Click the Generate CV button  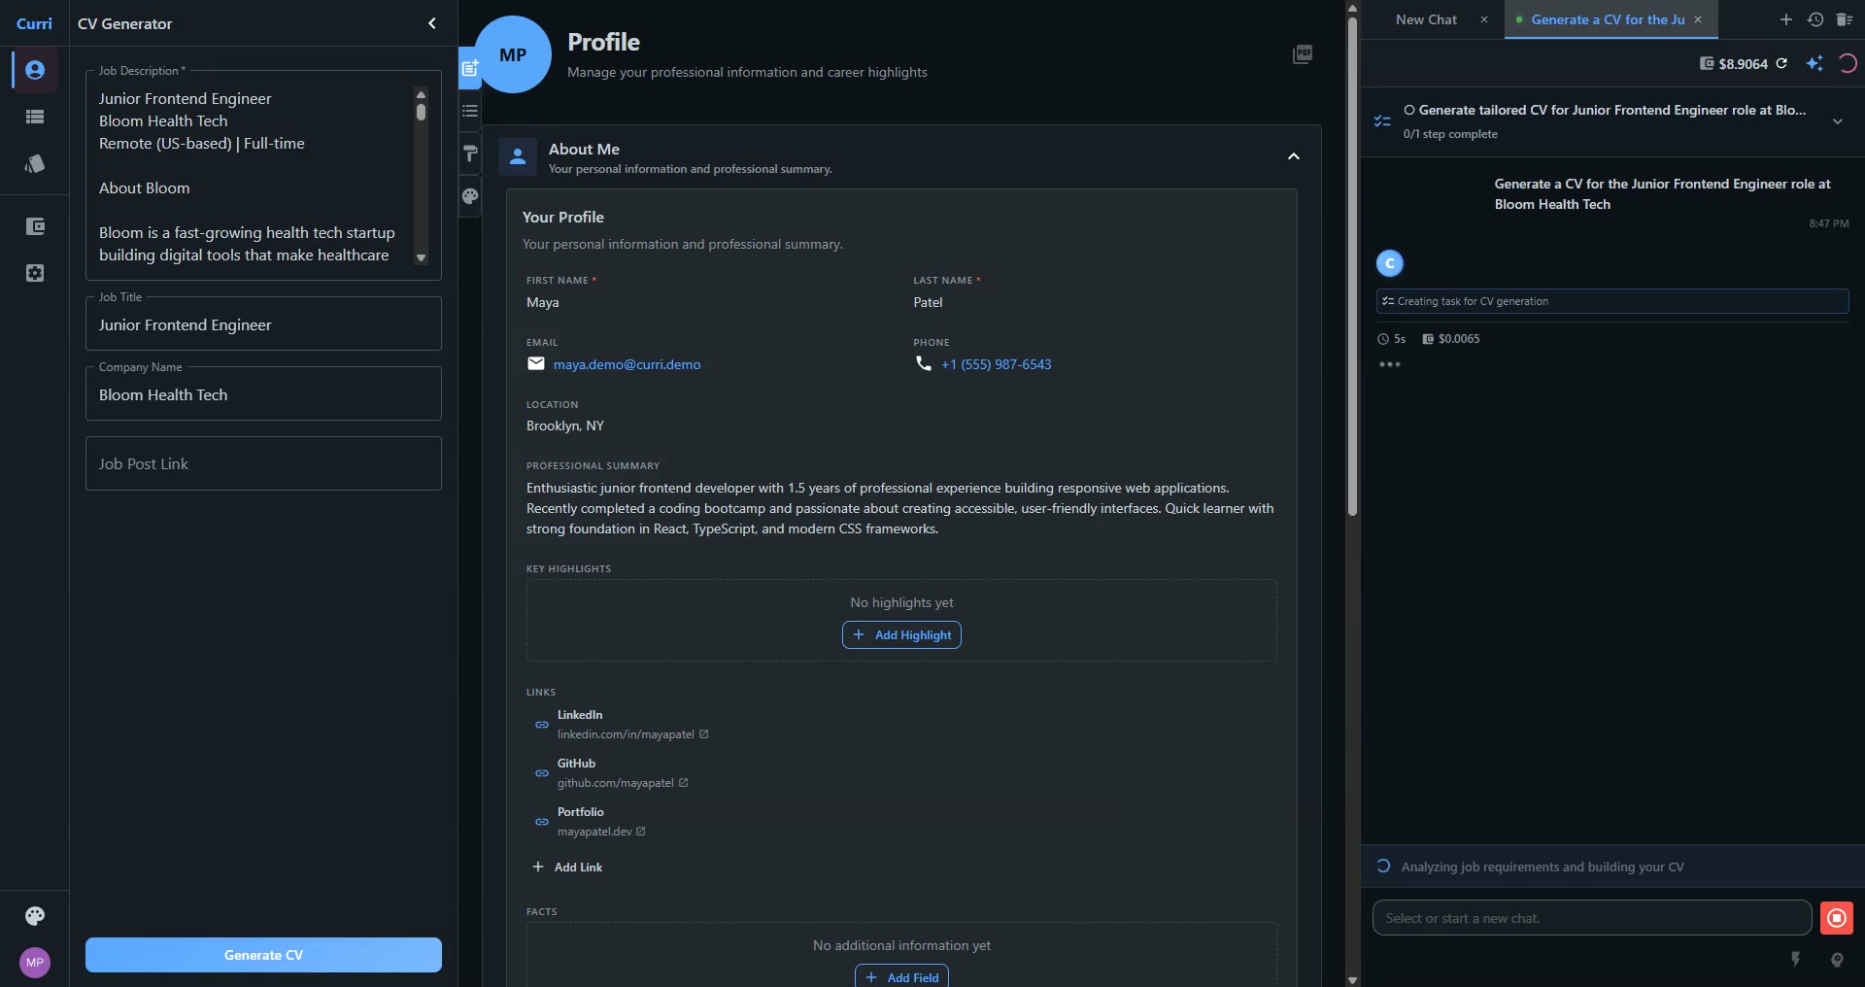263,955
